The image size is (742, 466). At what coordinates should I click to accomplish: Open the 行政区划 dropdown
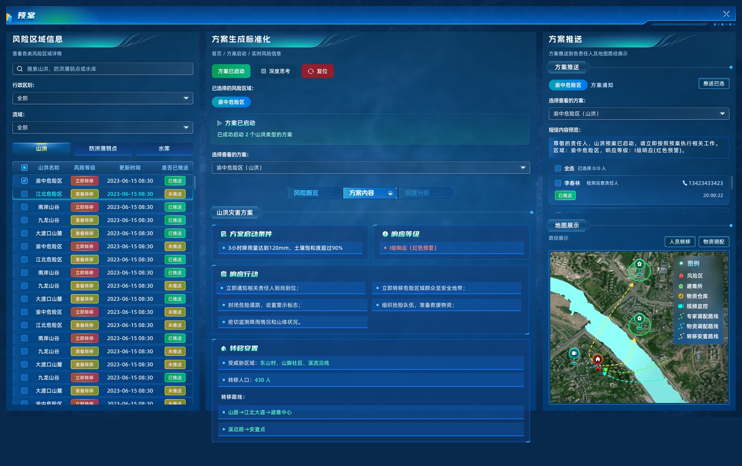[103, 98]
